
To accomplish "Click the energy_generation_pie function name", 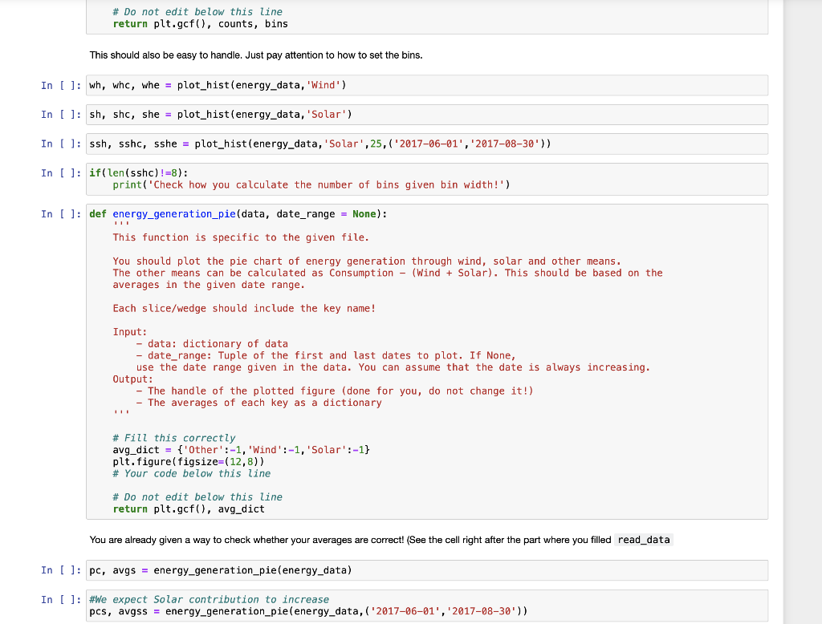I will pos(173,214).
